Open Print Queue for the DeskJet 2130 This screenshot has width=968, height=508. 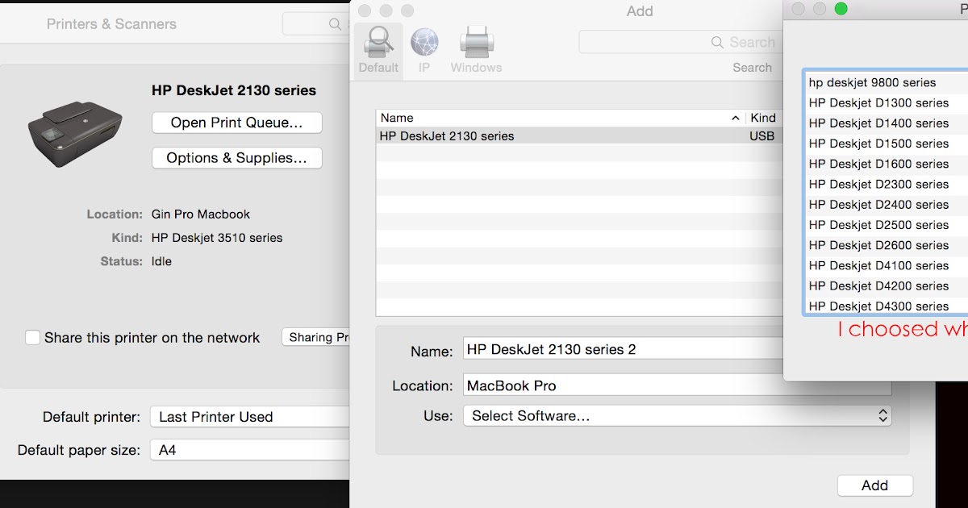237,123
